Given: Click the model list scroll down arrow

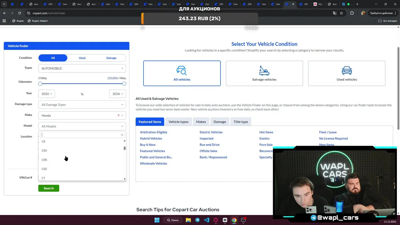Looking at the screenshot, I should point(125,179).
